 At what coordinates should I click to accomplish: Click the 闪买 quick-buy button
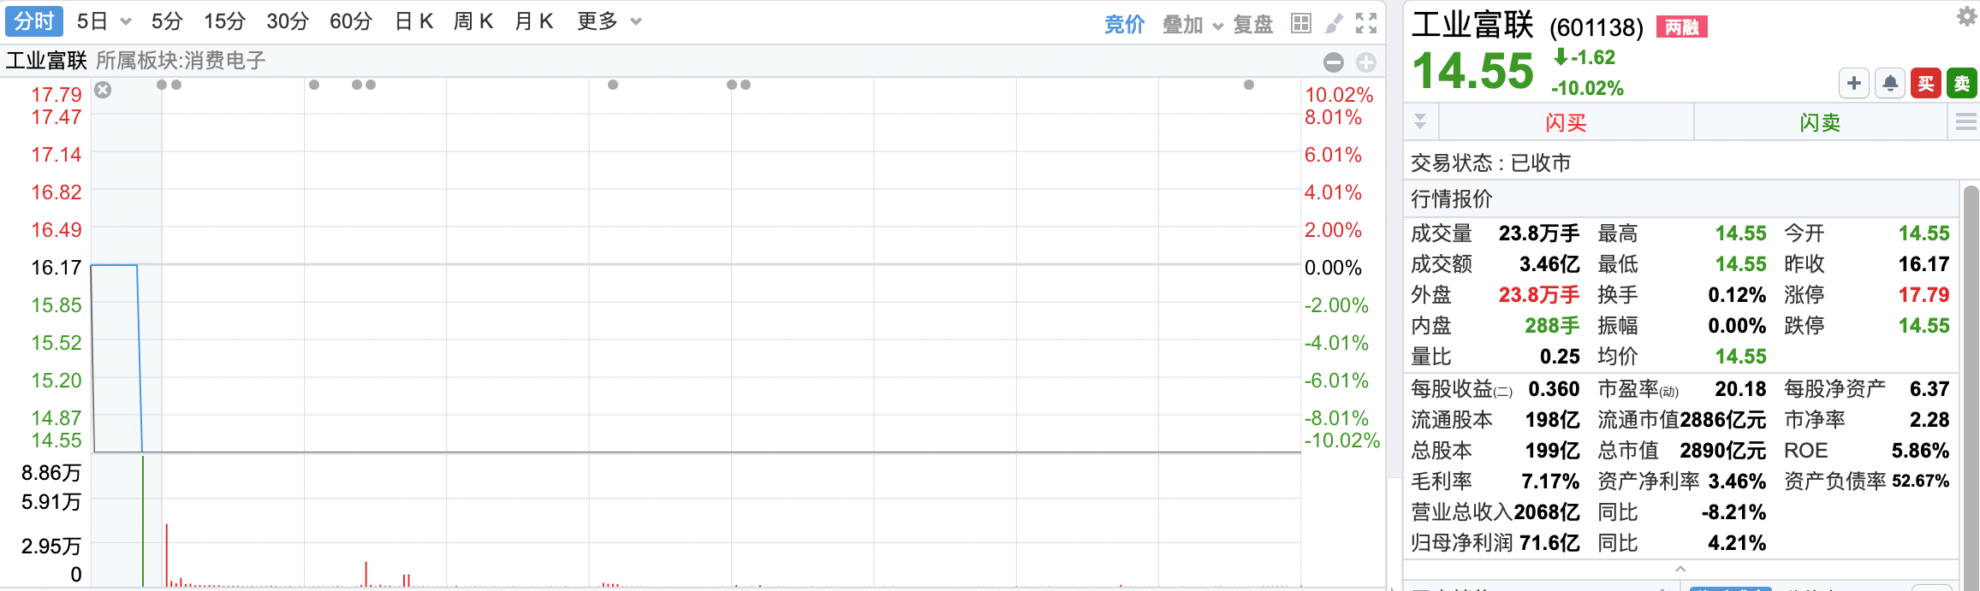(x=1567, y=122)
